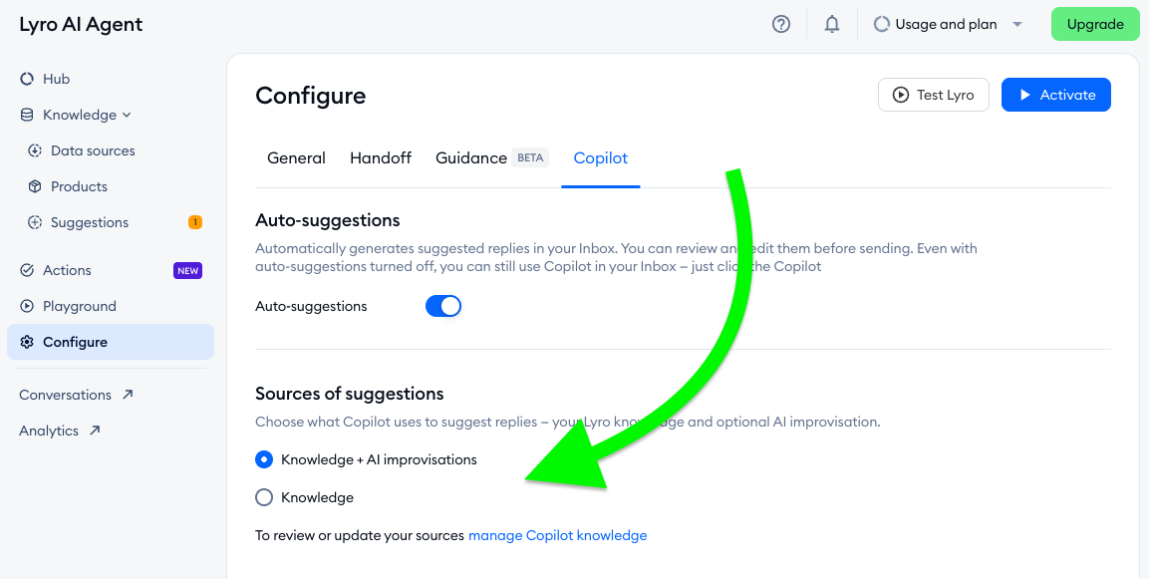Click the Actions checkmark icon
This screenshot has height=579, width=1149.
coord(27,270)
